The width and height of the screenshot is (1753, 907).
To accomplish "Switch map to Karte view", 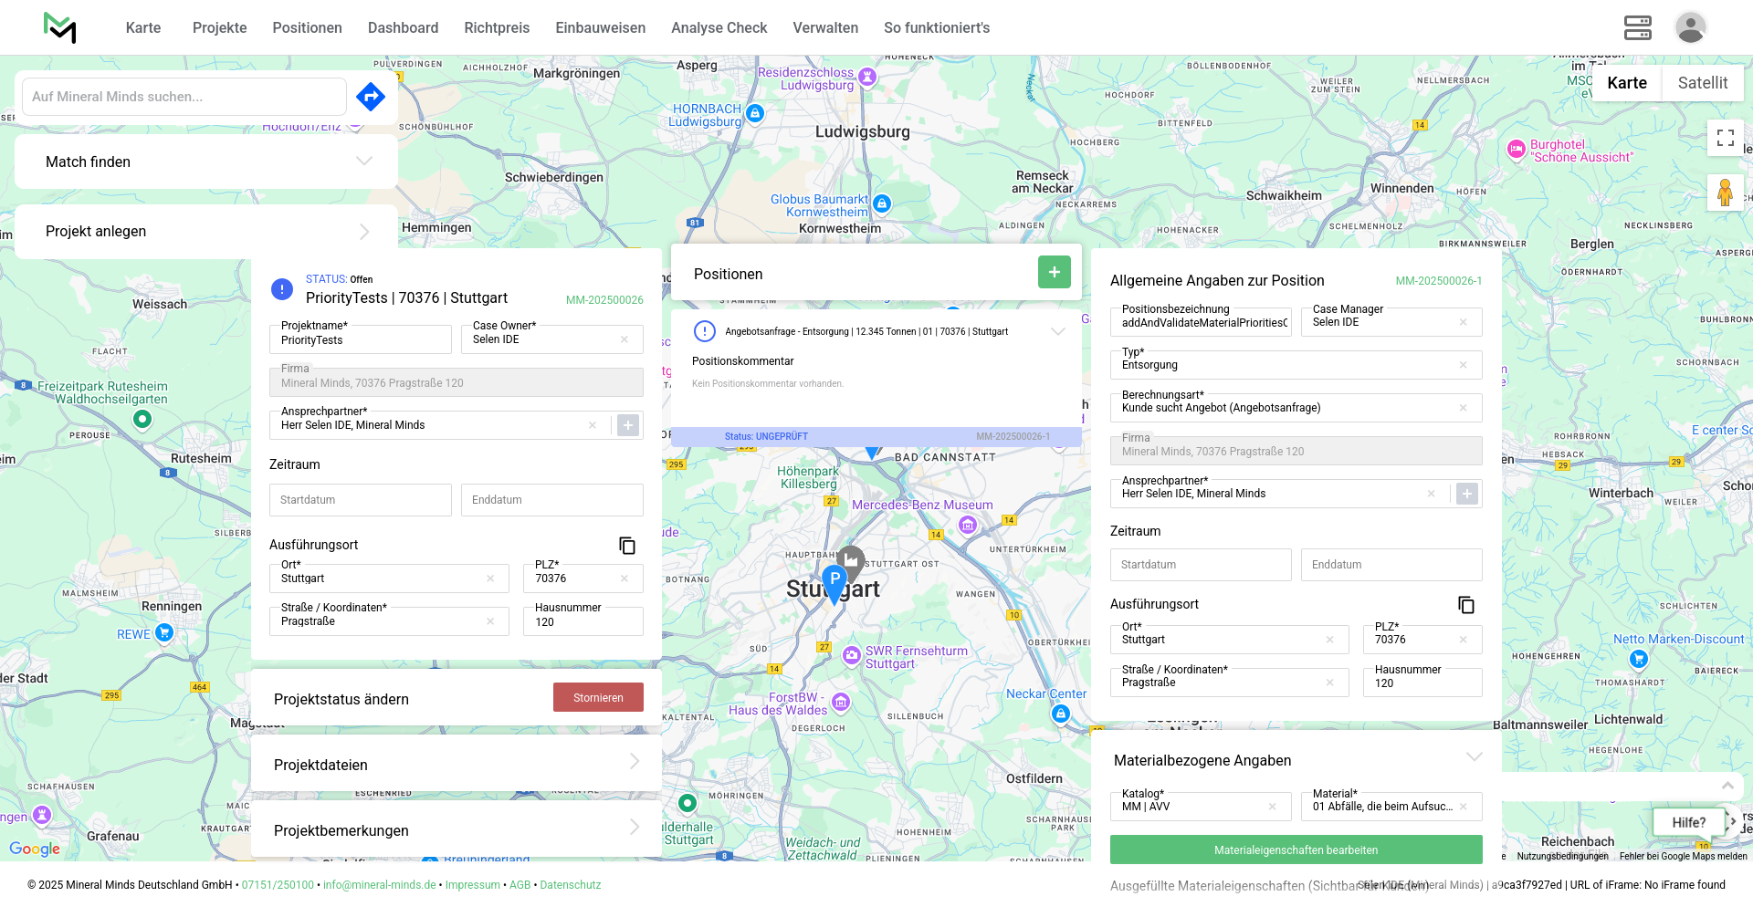I will [1626, 83].
